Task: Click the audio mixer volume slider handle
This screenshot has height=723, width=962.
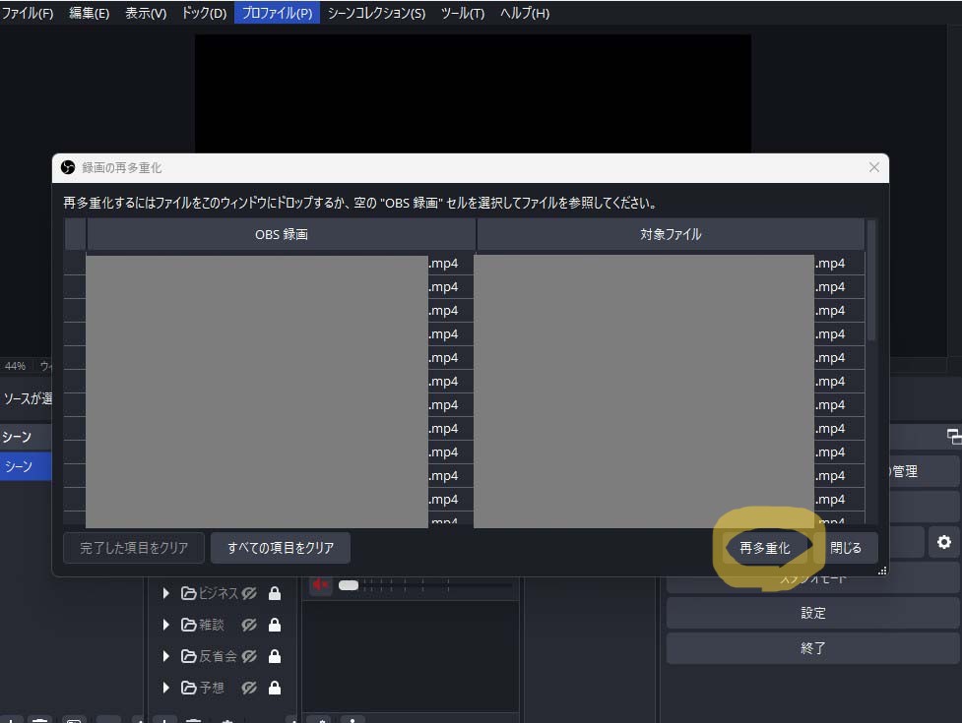Action: (349, 585)
